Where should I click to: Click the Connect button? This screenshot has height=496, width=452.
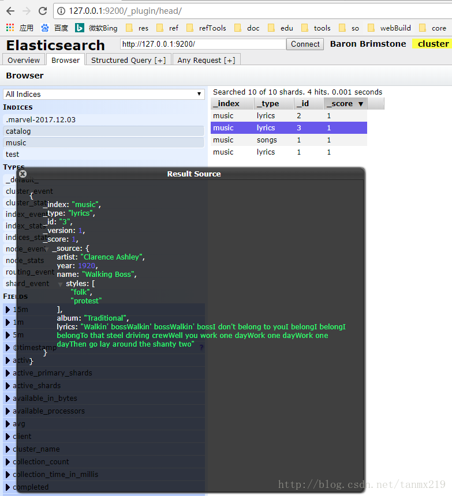(x=305, y=44)
